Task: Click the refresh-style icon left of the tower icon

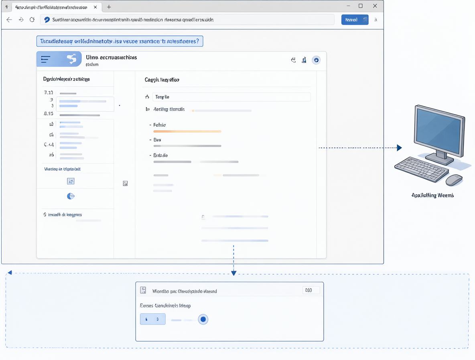Action: pyautogui.click(x=293, y=60)
